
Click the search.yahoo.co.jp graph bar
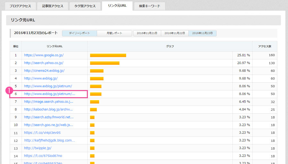pyautogui.click(x=105, y=63)
